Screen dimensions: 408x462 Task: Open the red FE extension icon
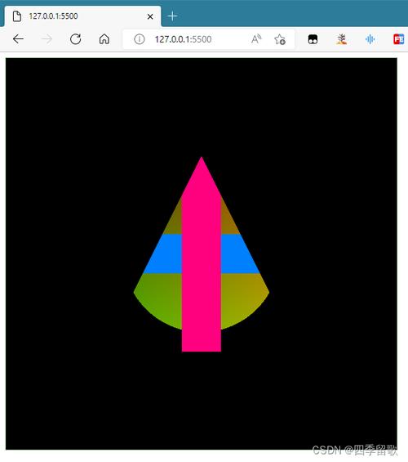(399, 39)
